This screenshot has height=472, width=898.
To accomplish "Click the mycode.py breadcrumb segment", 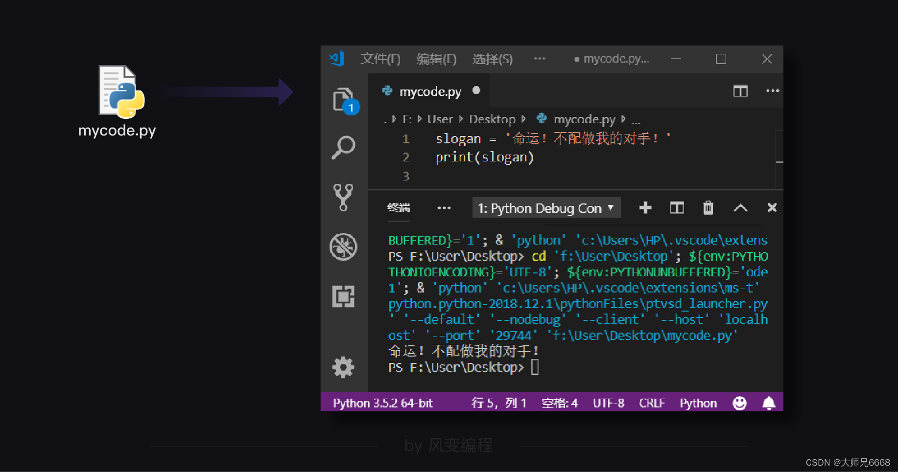I will pyautogui.click(x=585, y=119).
